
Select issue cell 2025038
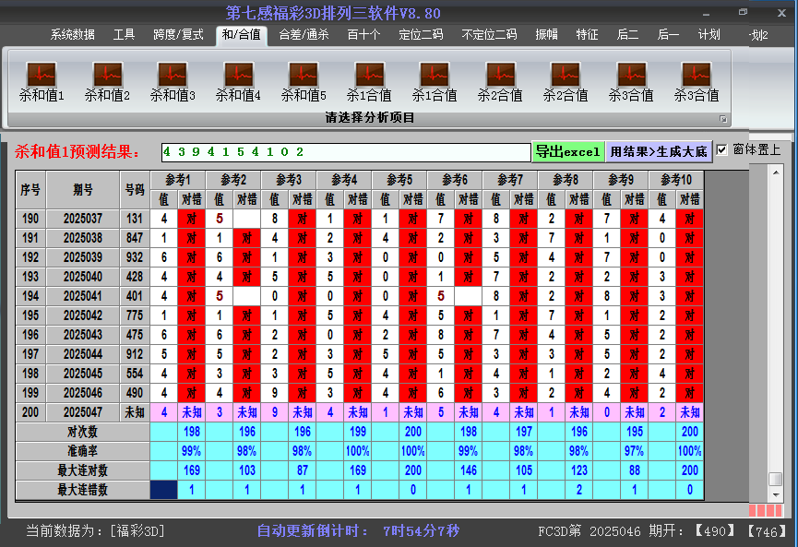point(83,238)
